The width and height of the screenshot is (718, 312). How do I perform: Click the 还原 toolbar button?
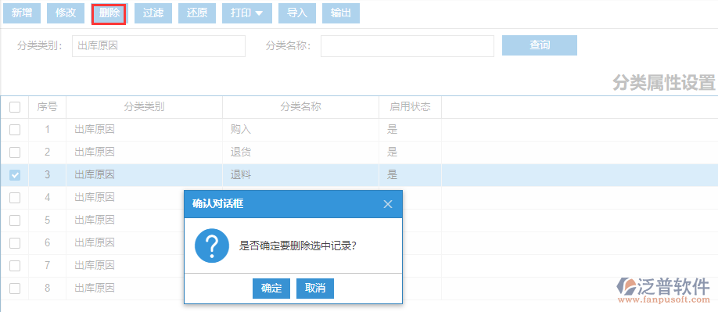click(x=197, y=13)
